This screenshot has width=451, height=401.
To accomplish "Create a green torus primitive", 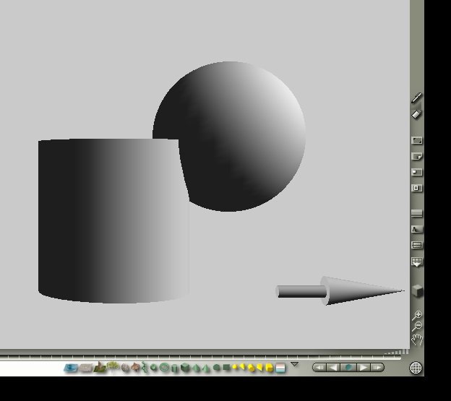I will [164, 367].
